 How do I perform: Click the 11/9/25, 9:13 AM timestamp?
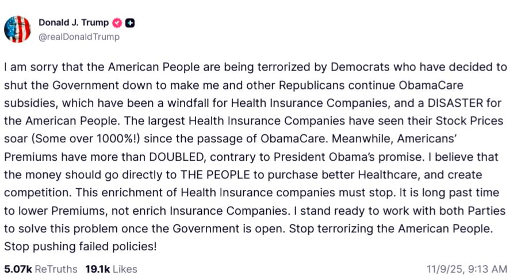tap(468, 269)
